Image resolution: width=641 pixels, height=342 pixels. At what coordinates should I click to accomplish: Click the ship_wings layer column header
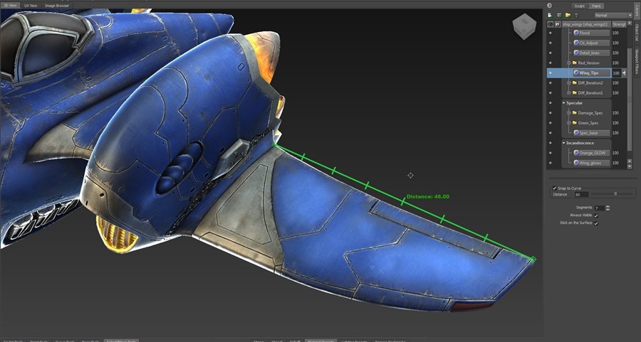pyautogui.click(x=586, y=24)
